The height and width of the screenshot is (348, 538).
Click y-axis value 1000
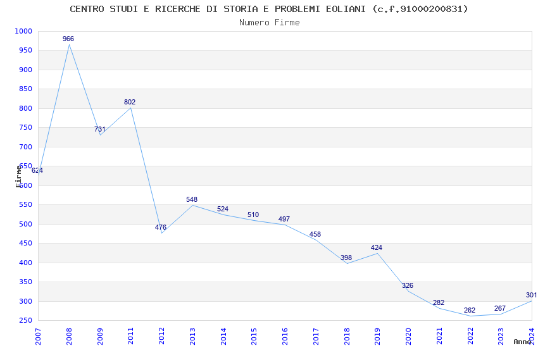(23, 31)
